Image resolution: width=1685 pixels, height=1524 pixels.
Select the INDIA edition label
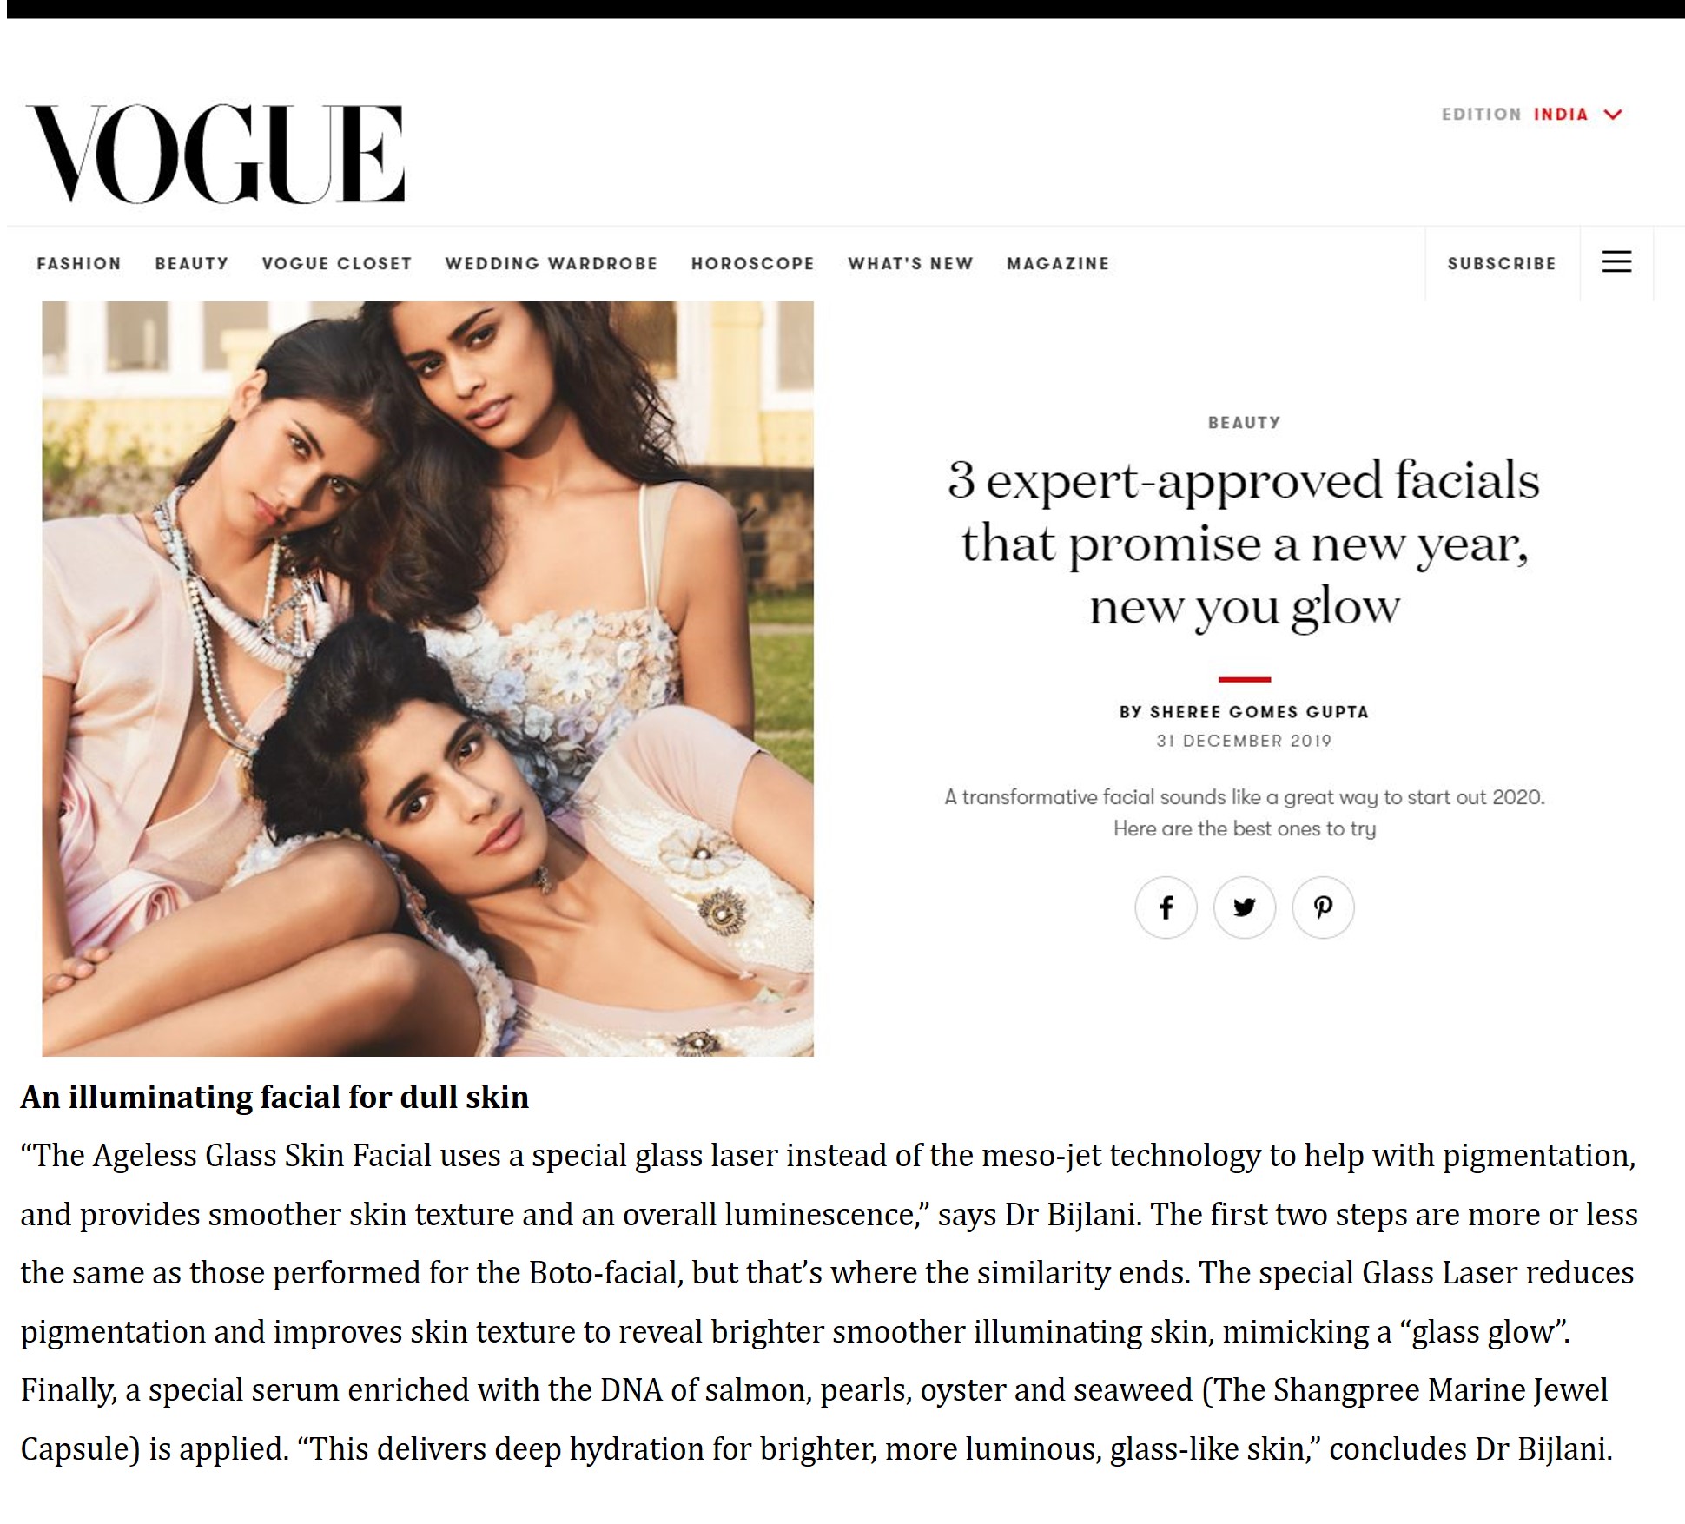click(x=1561, y=115)
